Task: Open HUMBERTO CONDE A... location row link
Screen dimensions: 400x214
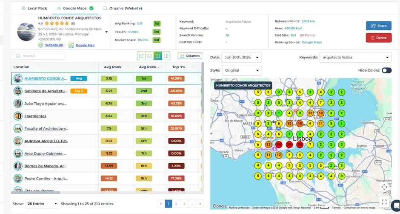Action: (46, 78)
